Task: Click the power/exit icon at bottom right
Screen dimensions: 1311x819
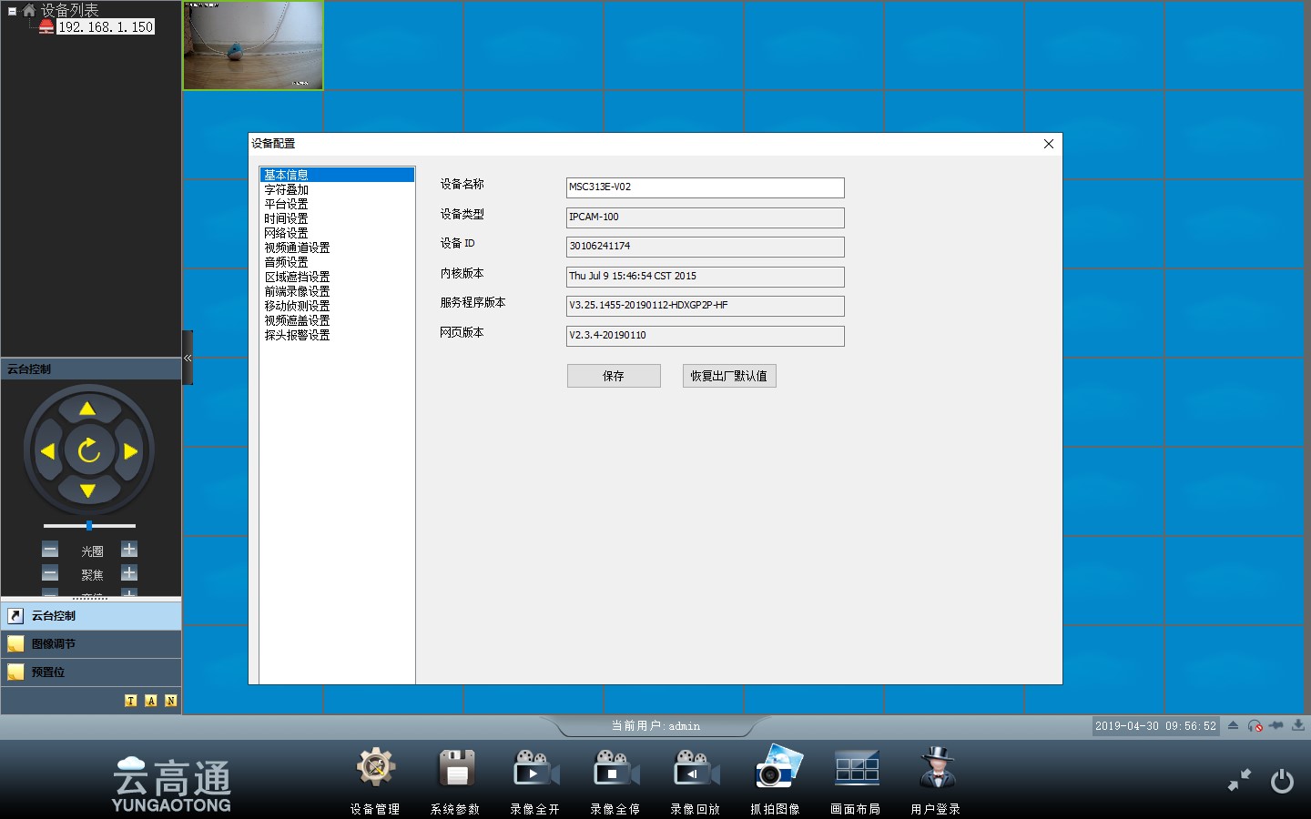Action: tap(1282, 780)
